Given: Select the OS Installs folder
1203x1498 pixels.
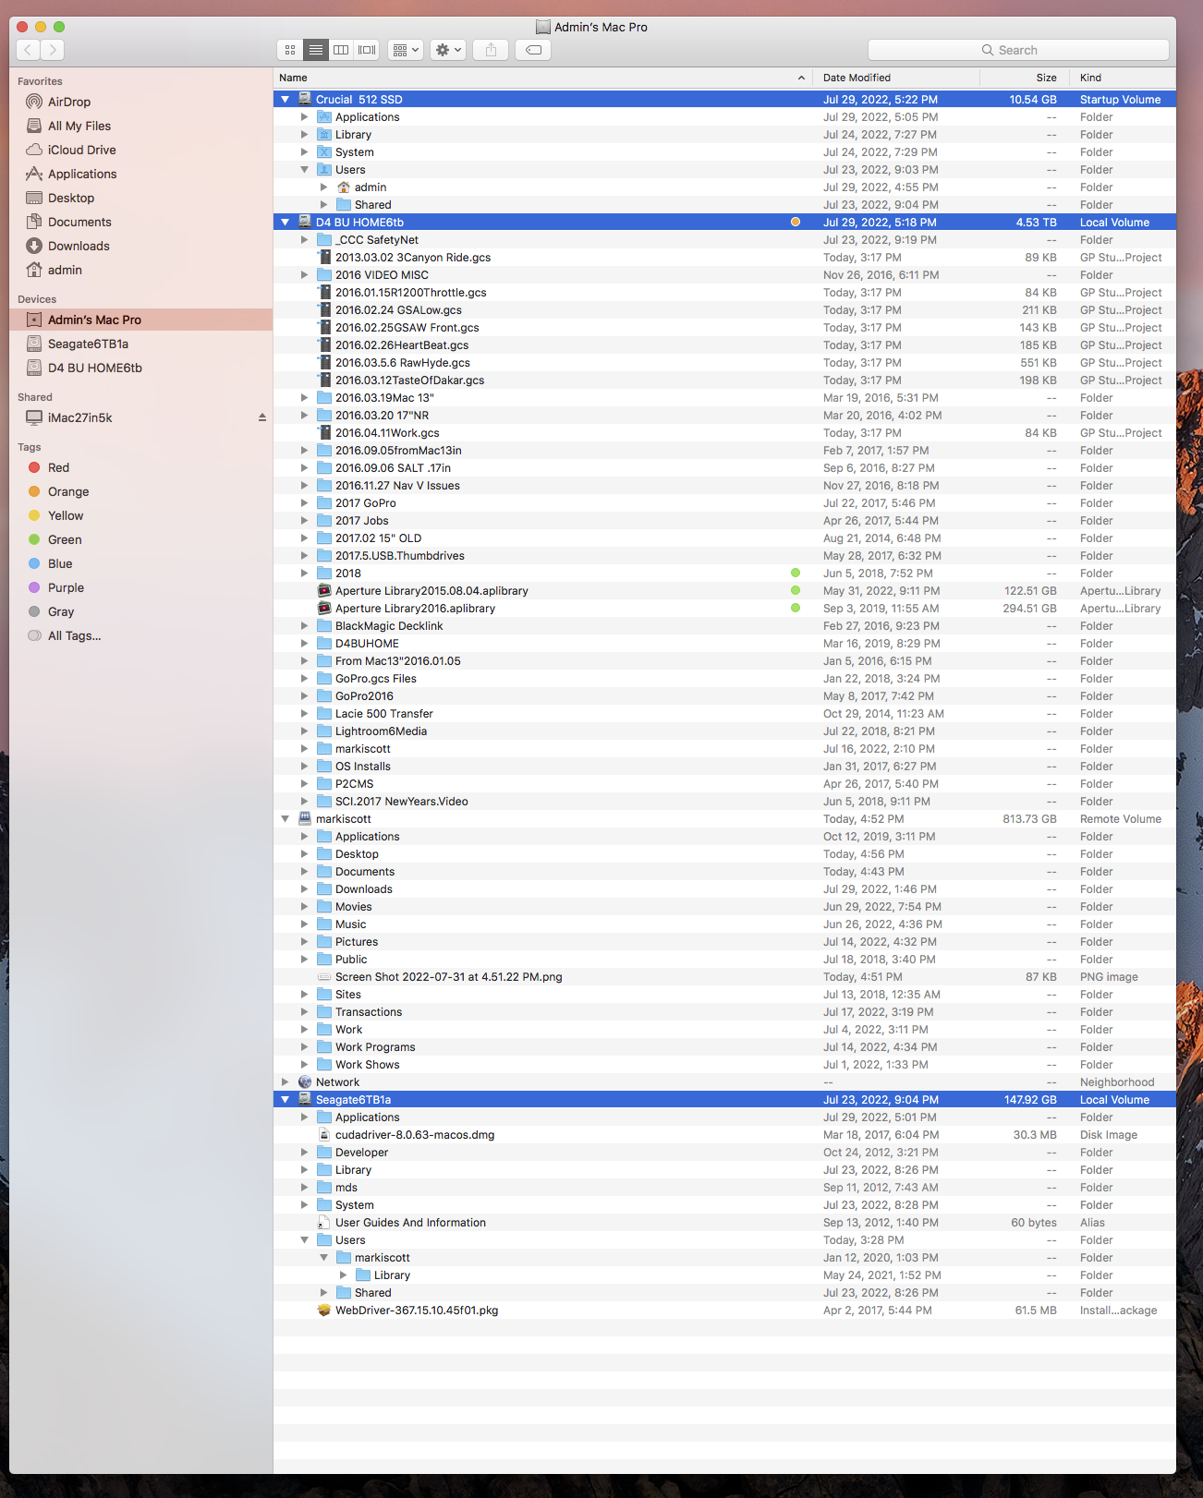Looking at the screenshot, I should [363, 766].
